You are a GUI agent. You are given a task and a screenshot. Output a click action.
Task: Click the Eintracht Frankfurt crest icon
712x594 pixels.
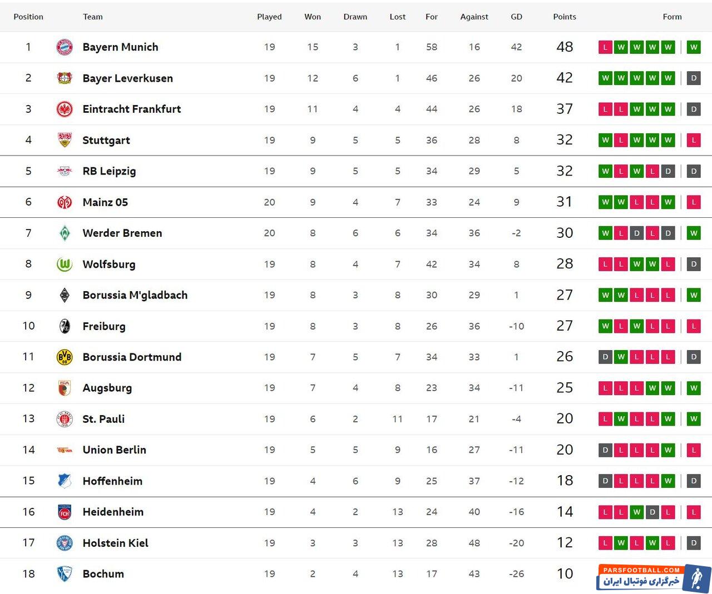(65, 109)
